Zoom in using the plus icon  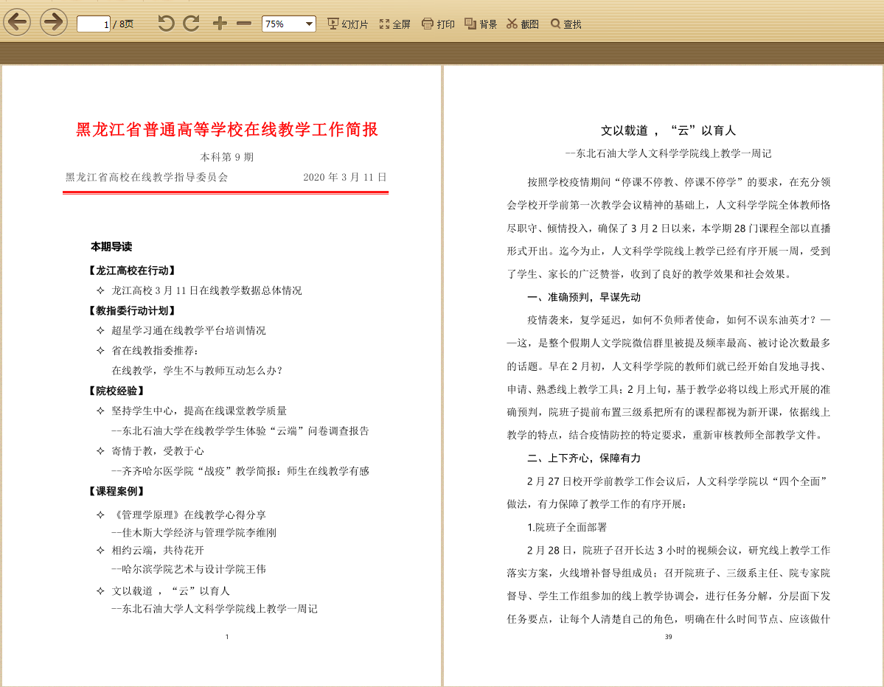coord(219,23)
